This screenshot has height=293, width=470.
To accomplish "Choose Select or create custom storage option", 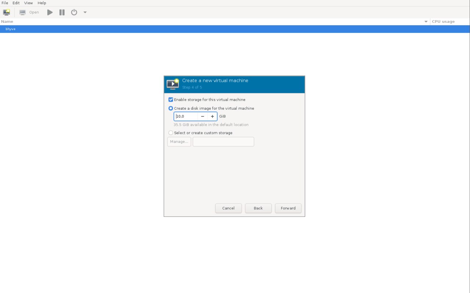I will point(171,133).
